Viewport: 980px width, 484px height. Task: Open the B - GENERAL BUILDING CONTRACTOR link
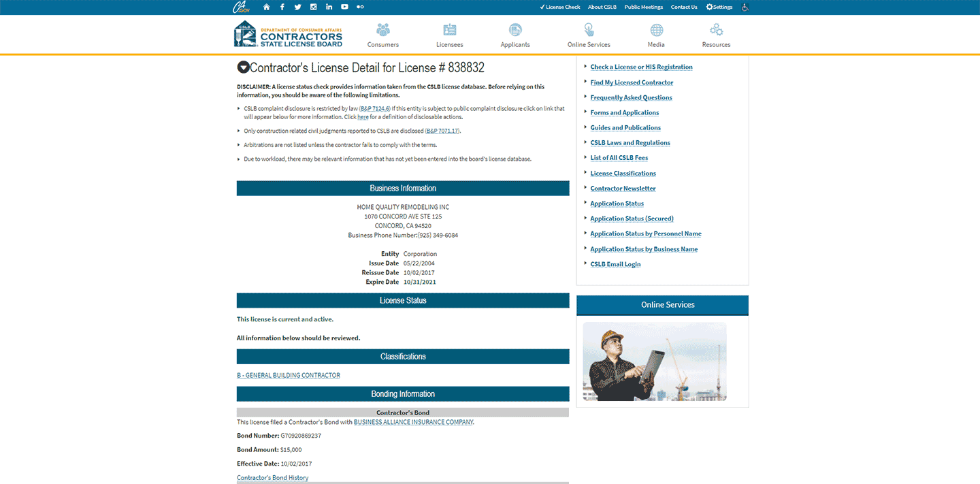tap(288, 374)
